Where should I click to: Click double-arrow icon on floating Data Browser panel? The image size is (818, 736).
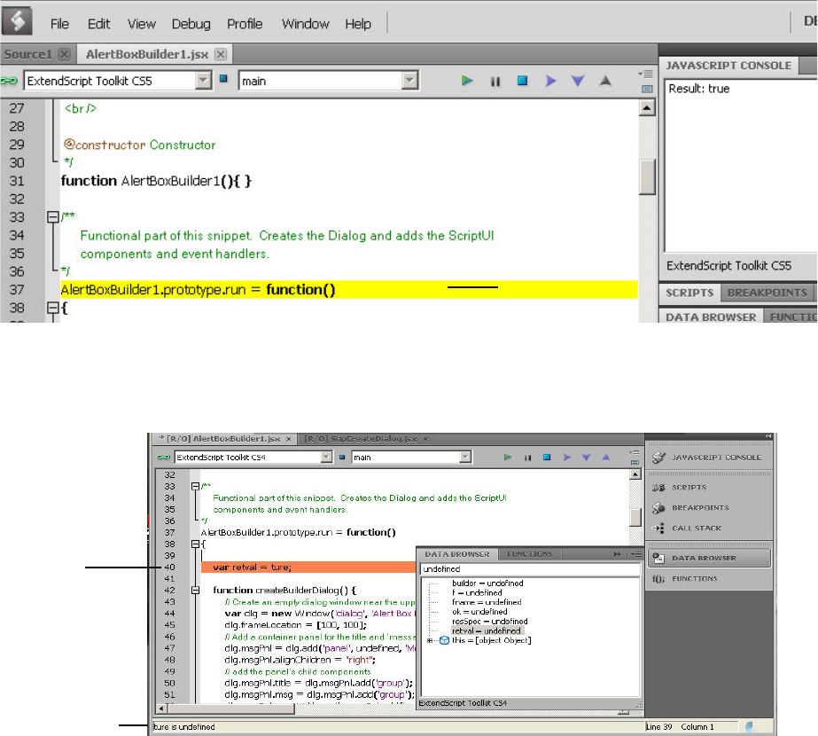[618, 554]
